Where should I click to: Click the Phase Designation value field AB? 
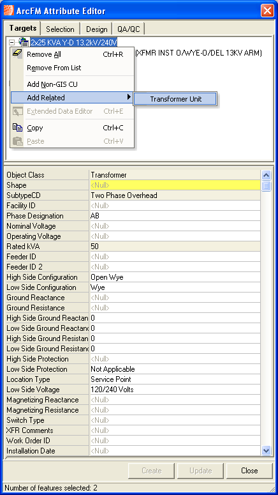175,216
